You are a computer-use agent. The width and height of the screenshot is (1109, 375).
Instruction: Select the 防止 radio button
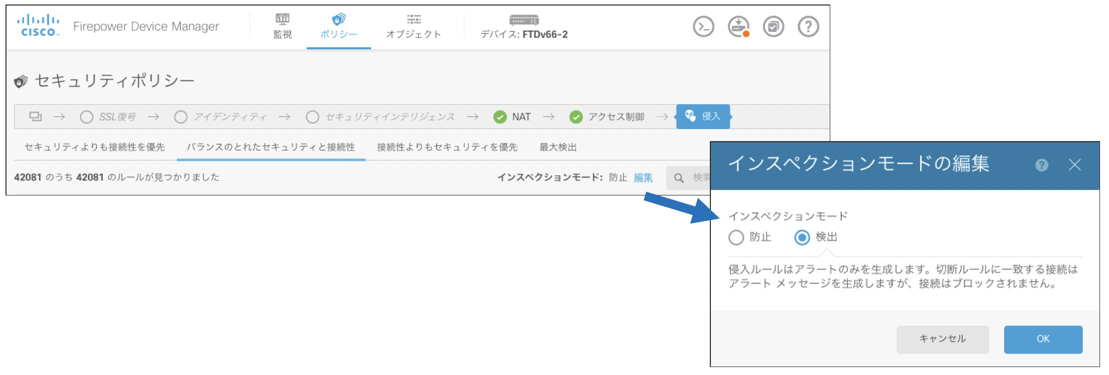736,237
